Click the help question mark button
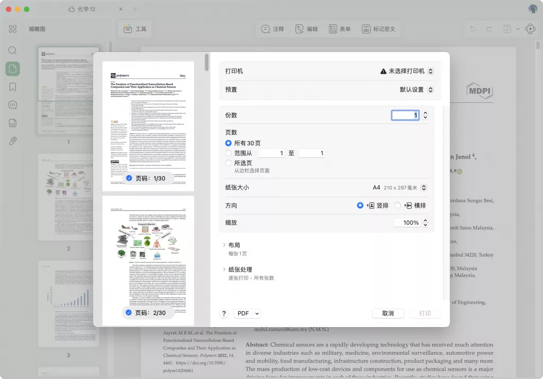The image size is (543, 379). 224,313
